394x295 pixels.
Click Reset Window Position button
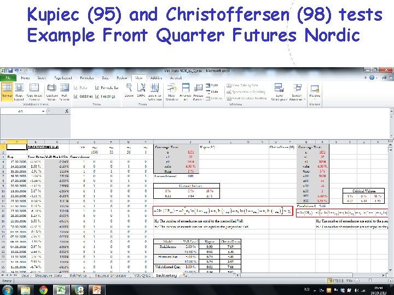tap(246, 98)
